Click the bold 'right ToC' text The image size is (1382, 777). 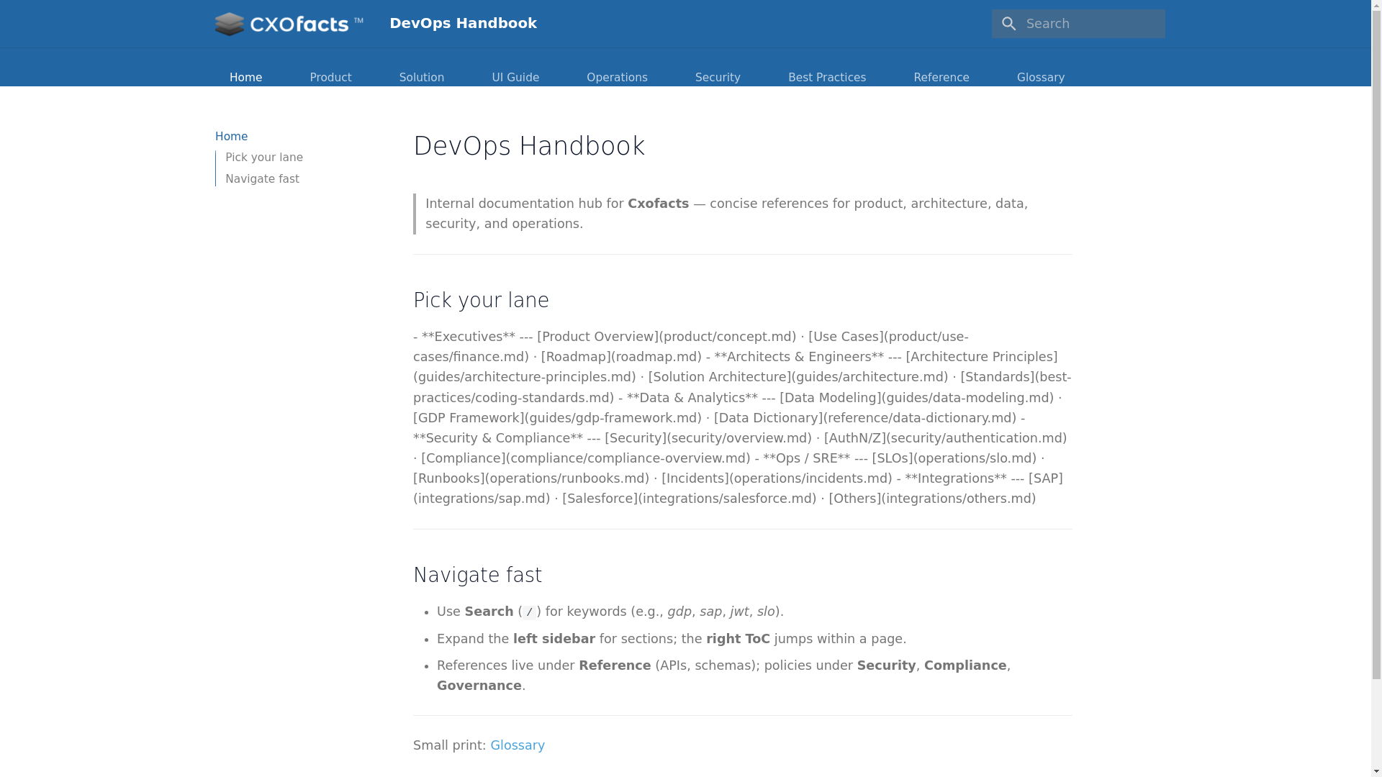tap(738, 639)
